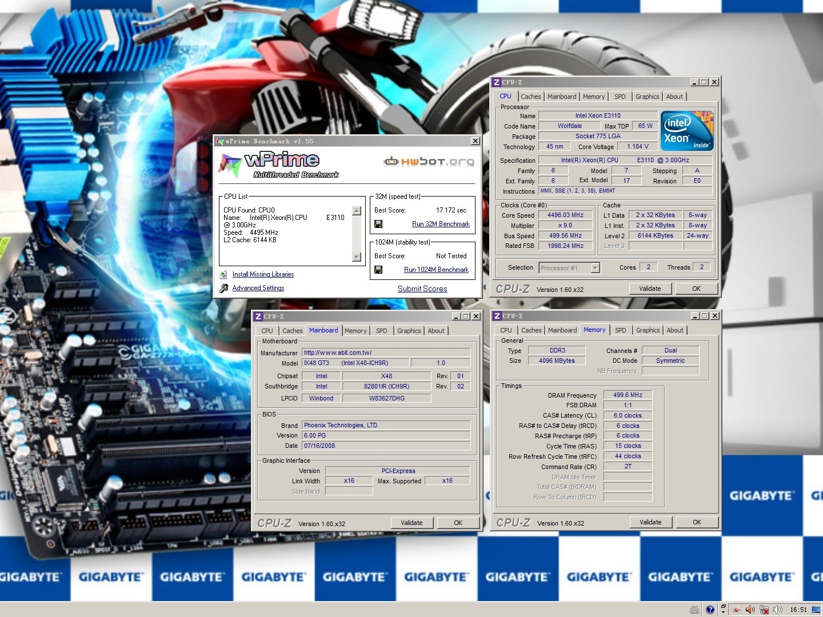Go to Graphics tab in Memory window
Image resolution: width=823 pixels, height=617 pixels.
point(648,330)
